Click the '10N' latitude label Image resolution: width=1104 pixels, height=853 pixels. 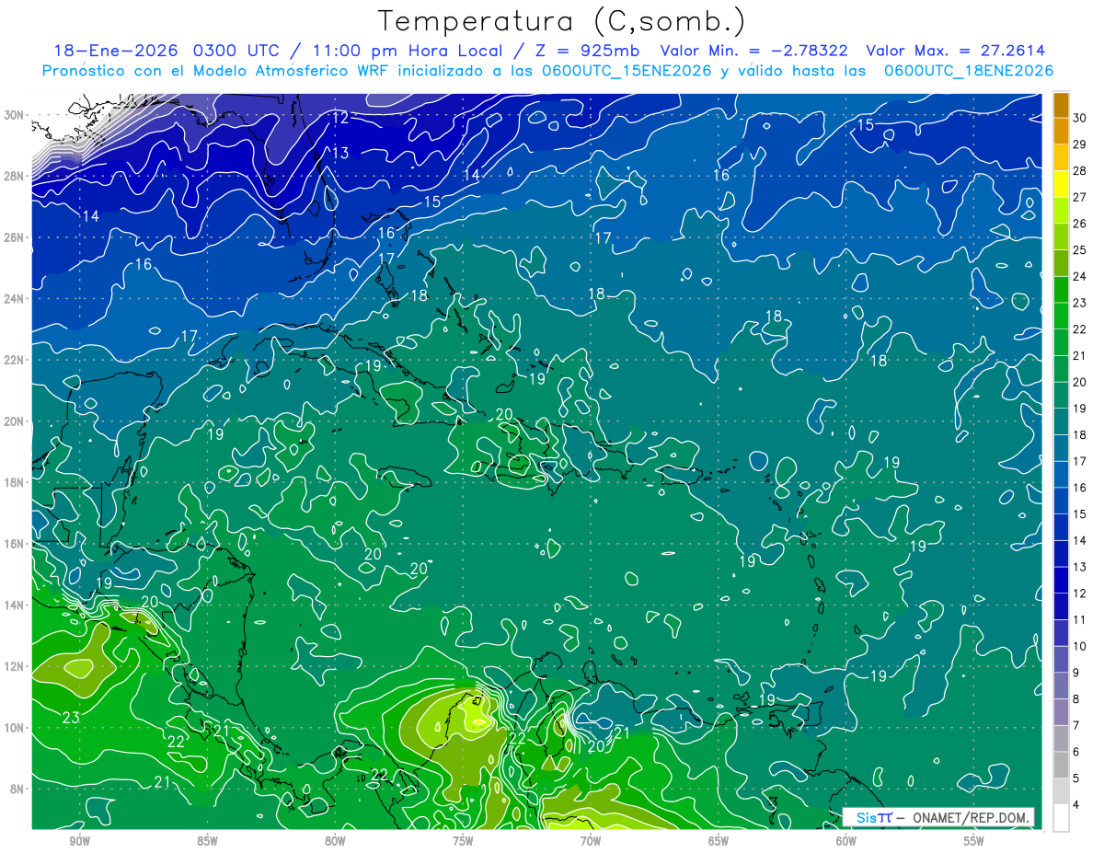pyautogui.click(x=16, y=727)
